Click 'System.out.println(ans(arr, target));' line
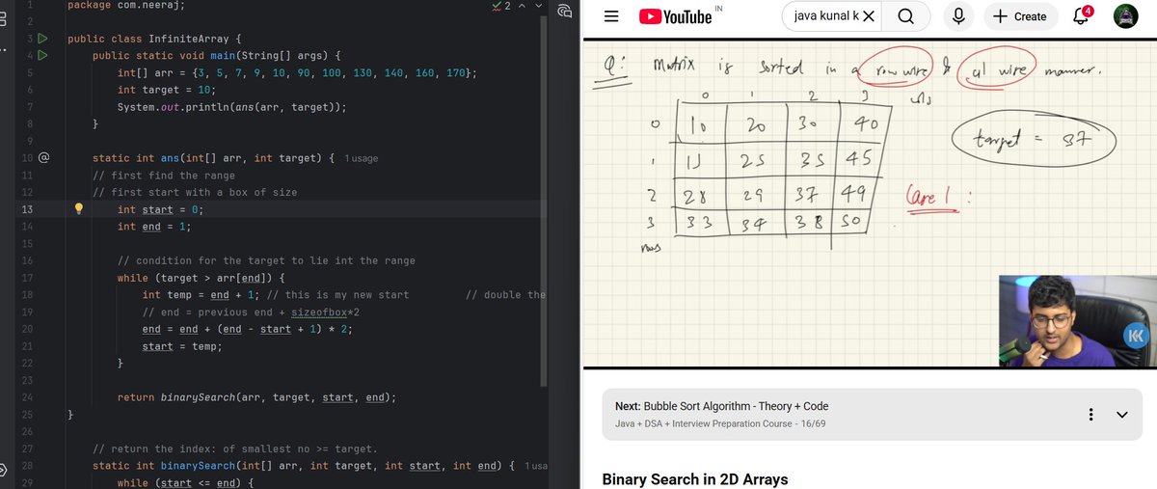This screenshot has height=489, width=1157. click(231, 107)
